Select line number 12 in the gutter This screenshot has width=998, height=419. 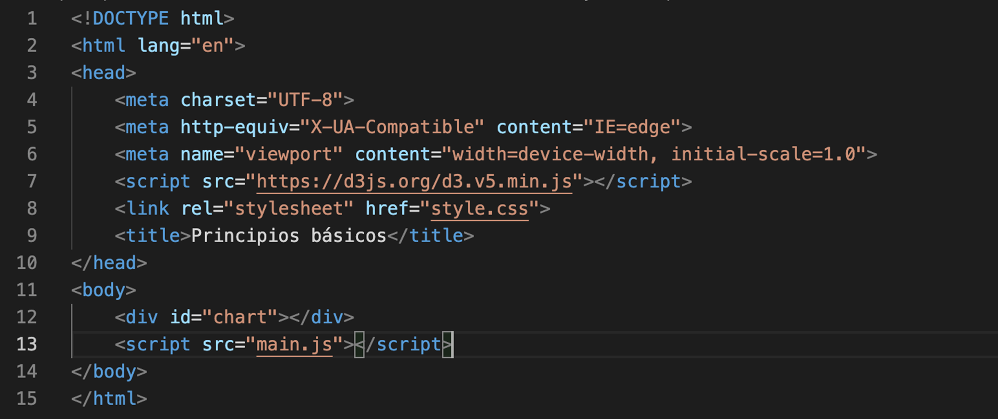coord(27,317)
